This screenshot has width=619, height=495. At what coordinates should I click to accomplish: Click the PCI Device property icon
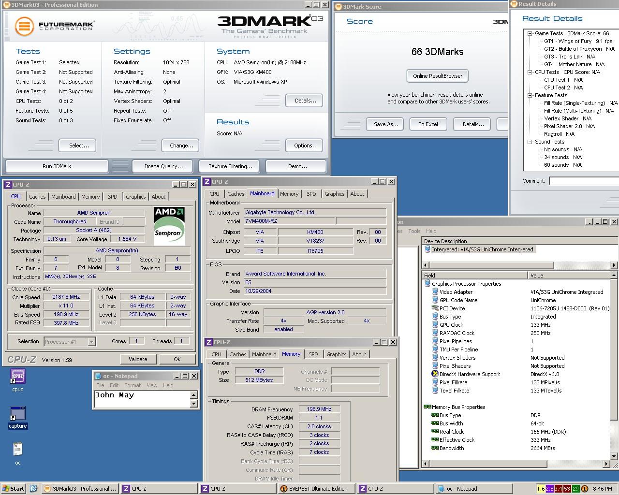[x=435, y=308]
